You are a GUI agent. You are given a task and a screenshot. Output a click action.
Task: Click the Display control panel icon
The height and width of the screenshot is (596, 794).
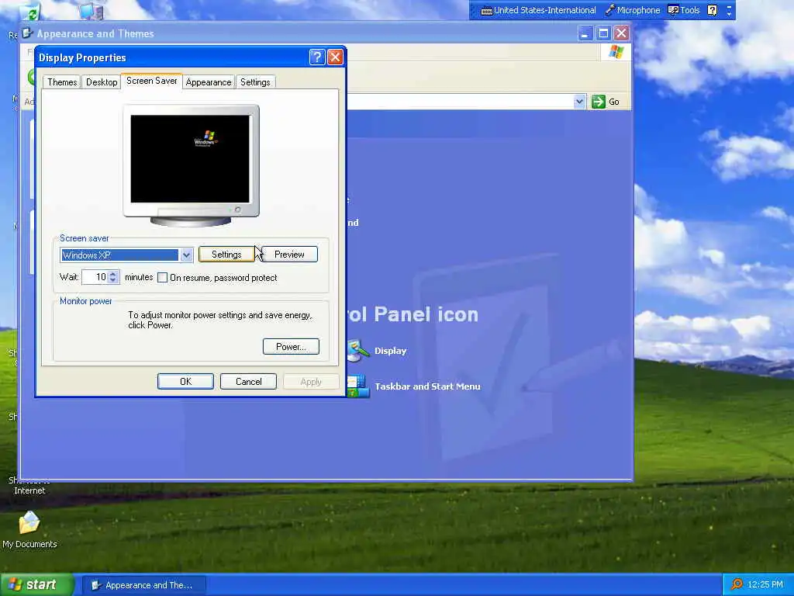click(x=358, y=351)
